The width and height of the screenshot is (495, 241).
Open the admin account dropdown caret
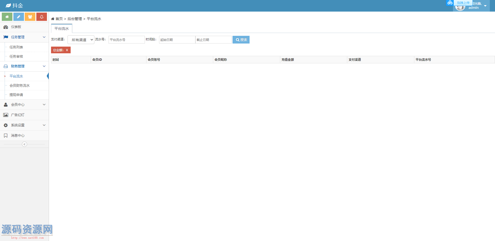[x=485, y=6]
